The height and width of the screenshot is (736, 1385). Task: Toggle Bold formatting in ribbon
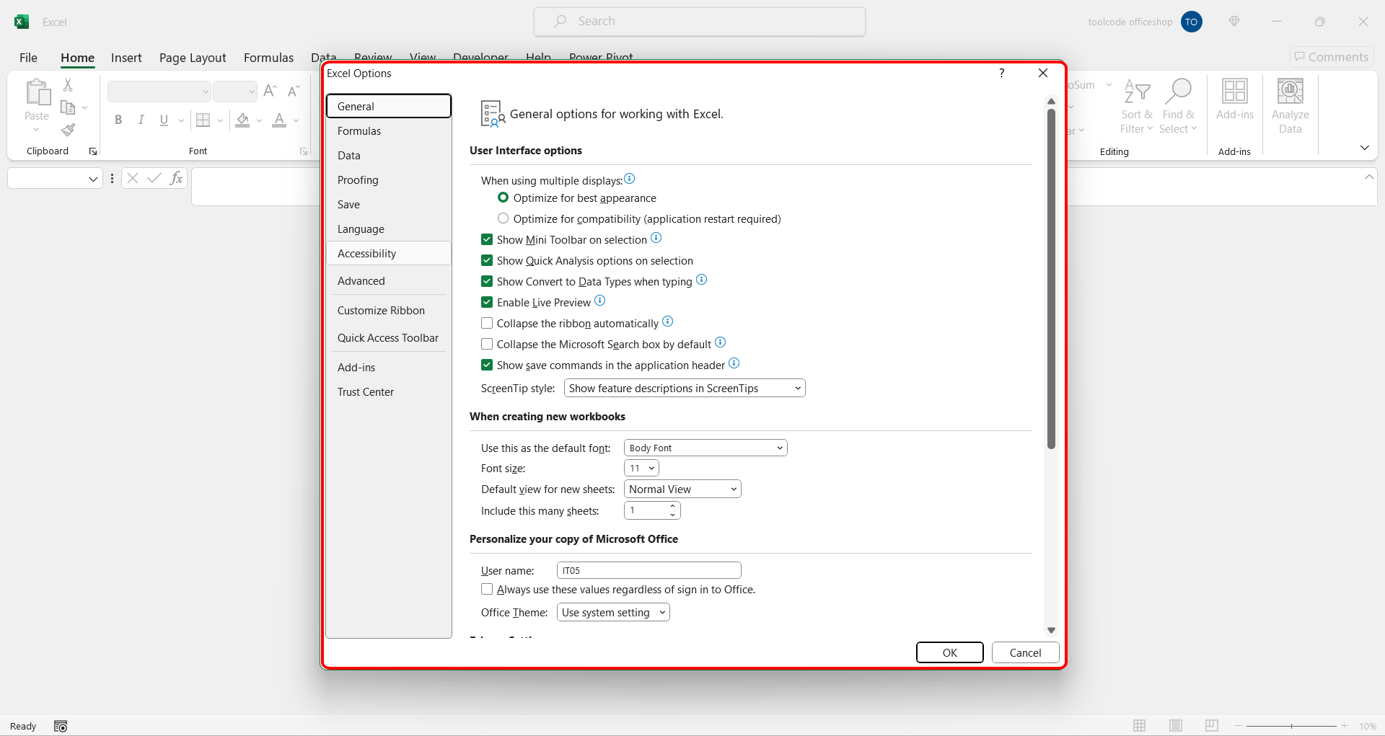[x=118, y=120]
